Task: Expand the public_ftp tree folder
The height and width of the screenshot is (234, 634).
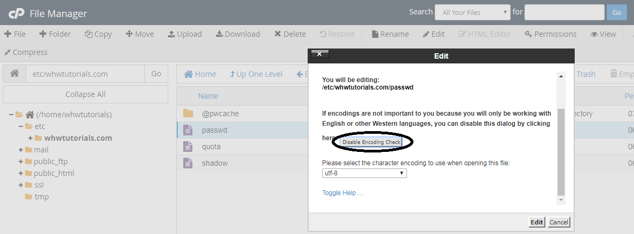Action: point(21,162)
